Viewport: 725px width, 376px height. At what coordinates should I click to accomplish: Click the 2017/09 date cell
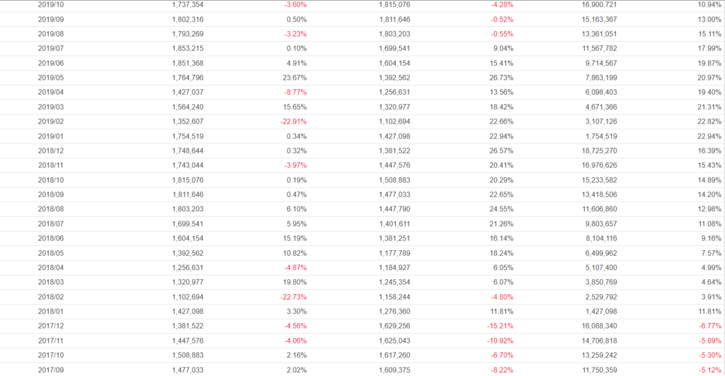pos(49,370)
